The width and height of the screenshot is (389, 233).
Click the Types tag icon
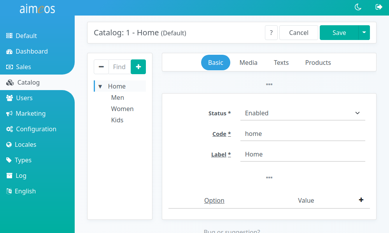(x=9, y=160)
